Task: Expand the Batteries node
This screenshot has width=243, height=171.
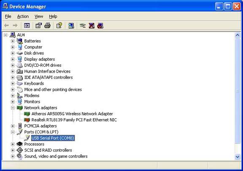Action: [x=13, y=41]
